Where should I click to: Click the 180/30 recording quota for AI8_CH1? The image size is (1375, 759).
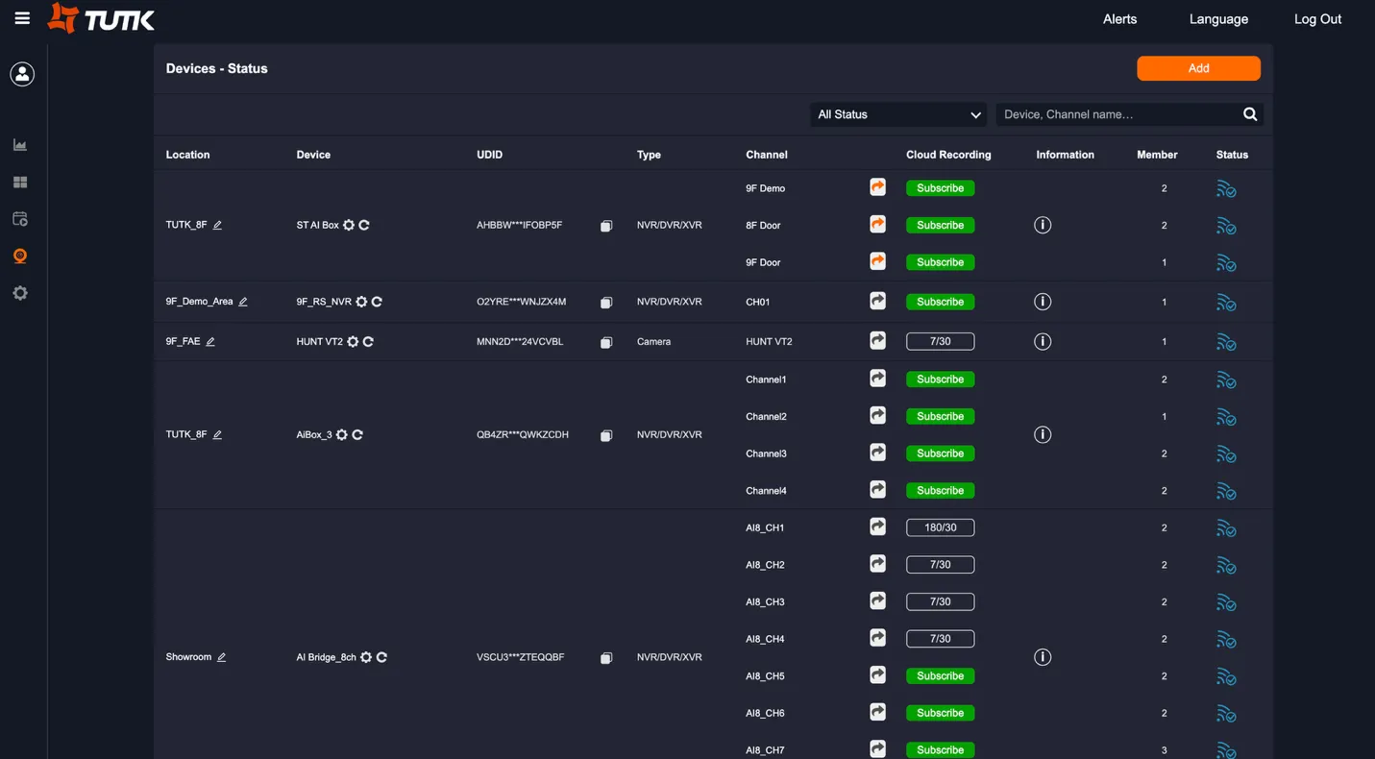point(940,526)
